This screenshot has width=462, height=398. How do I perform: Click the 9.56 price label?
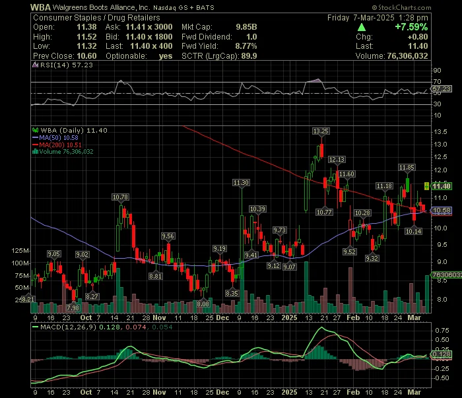coord(168,236)
